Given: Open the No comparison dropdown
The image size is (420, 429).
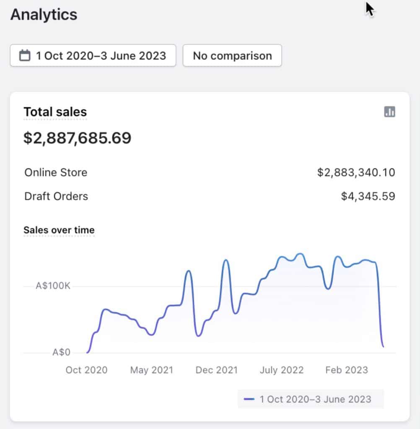Looking at the screenshot, I should coord(232,55).
